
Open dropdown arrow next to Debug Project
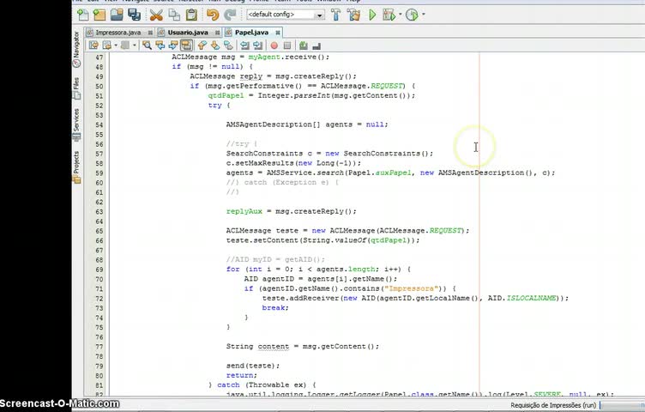[x=401, y=15]
